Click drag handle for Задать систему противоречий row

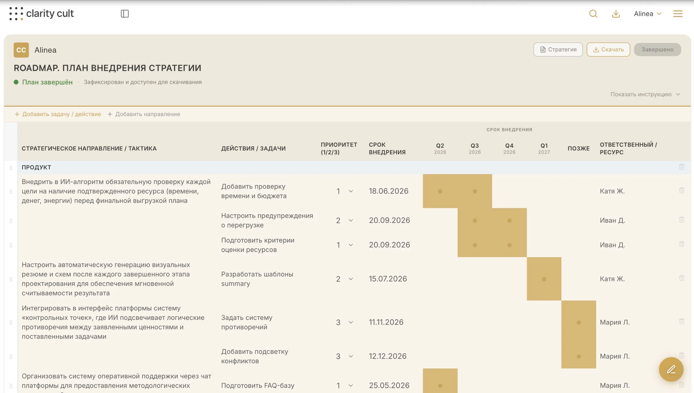(x=11, y=323)
